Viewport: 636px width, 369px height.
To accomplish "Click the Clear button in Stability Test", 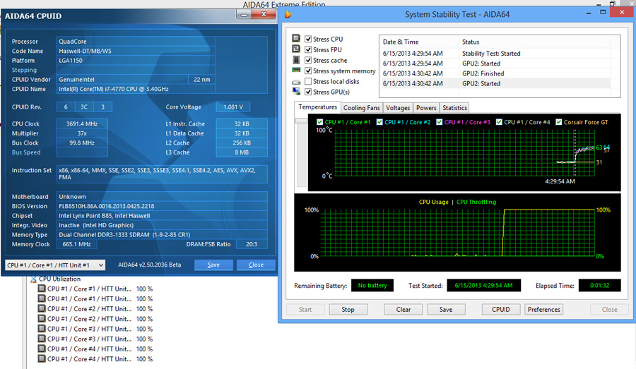I will click(404, 310).
